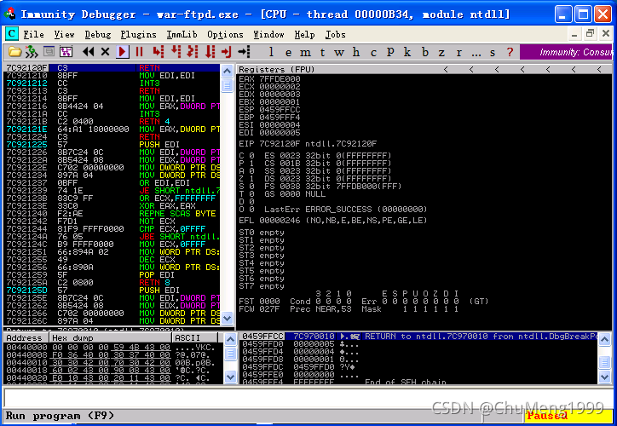Click the running-man Python commands icon

coord(32,51)
